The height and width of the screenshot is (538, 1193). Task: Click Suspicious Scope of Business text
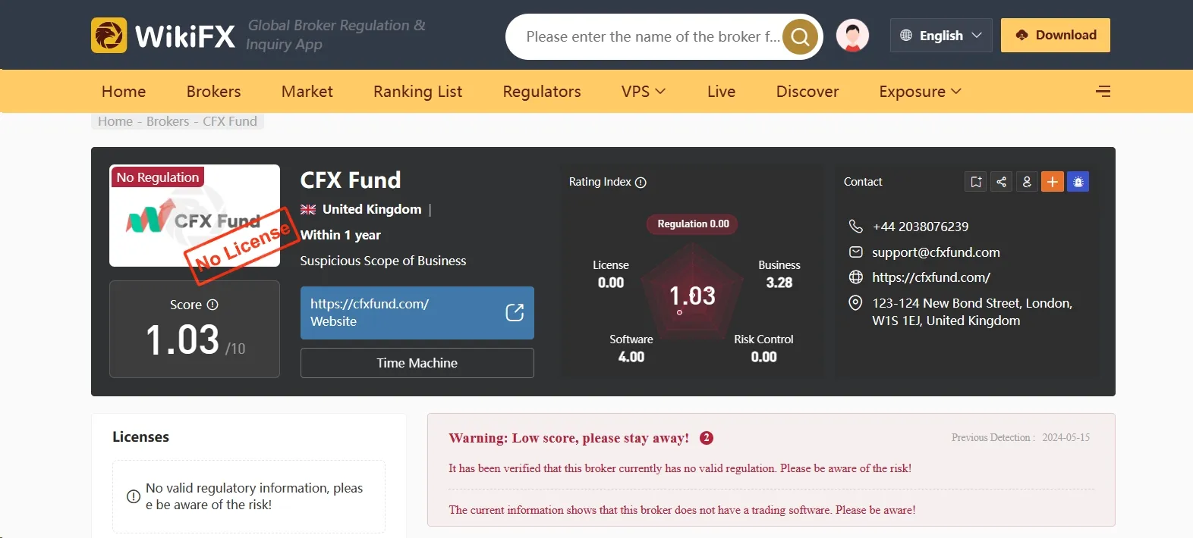[383, 261]
